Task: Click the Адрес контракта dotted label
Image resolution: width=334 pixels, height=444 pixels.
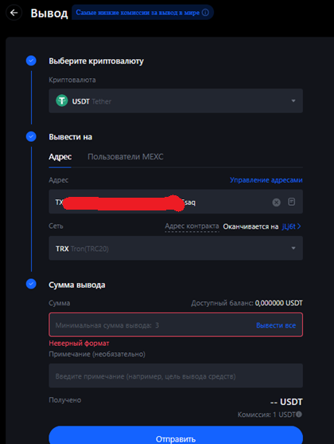Action: point(192,226)
